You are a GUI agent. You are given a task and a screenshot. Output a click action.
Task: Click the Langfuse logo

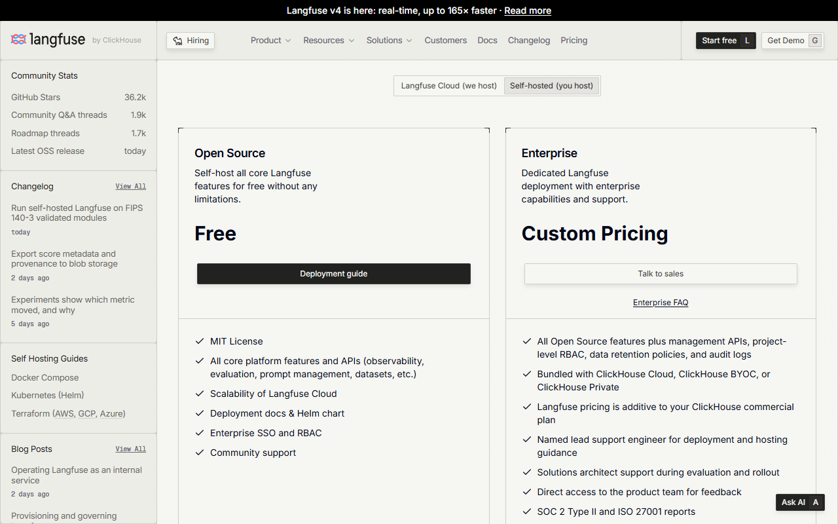[x=48, y=40]
